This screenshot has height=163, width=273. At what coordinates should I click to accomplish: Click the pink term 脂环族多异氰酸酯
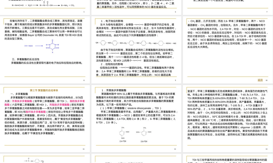(x=36, y=112)
